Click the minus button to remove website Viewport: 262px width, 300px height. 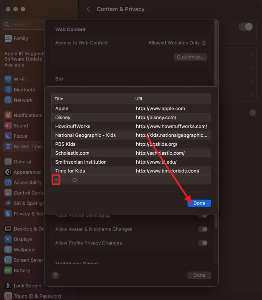click(x=65, y=180)
